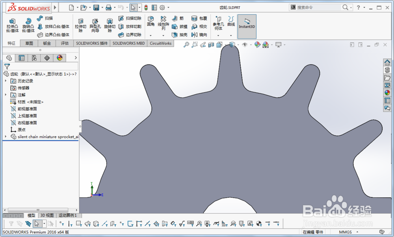Select the Intersect (相交) tool
The image size is (394, 237).
199,27
